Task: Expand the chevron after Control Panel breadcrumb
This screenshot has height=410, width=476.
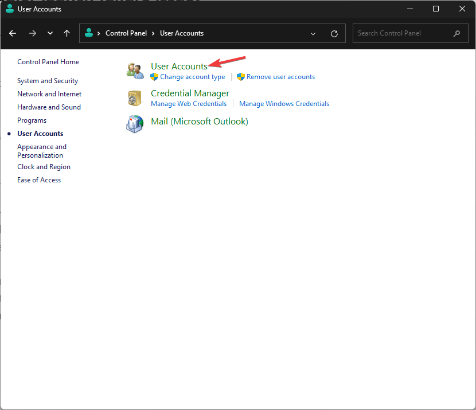Action: (x=153, y=33)
